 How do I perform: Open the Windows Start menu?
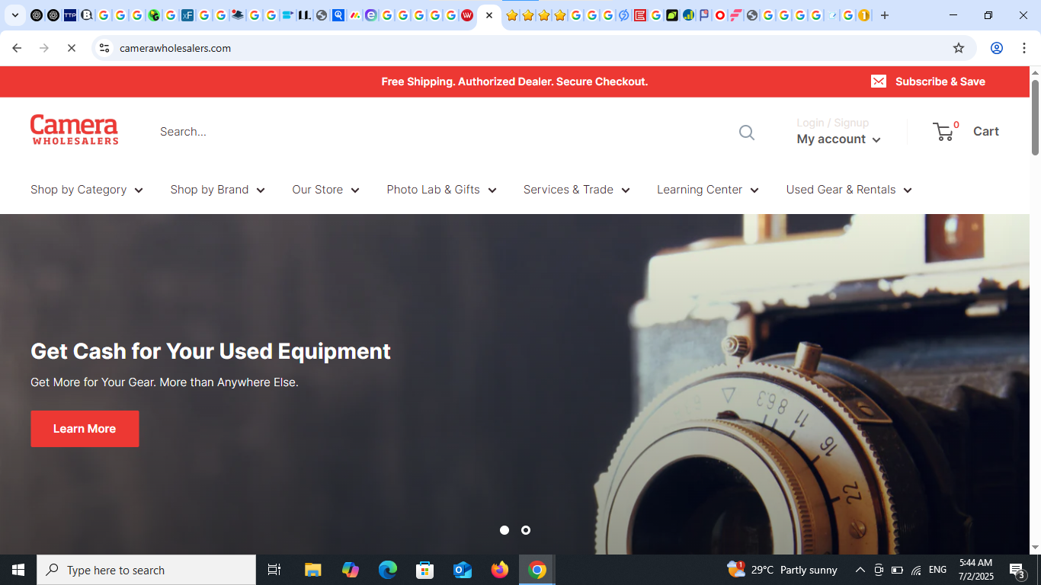[18, 570]
